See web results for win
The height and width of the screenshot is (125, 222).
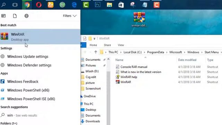(22, 115)
